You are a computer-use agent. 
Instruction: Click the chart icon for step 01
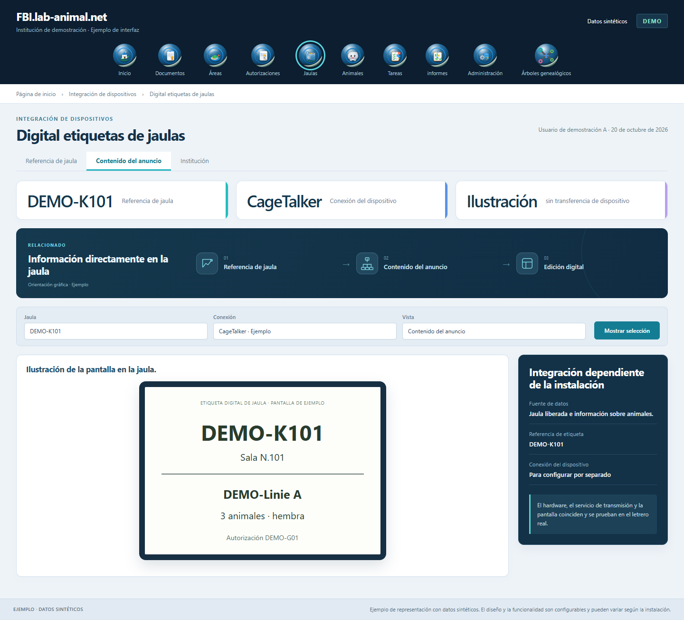[207, 263]
